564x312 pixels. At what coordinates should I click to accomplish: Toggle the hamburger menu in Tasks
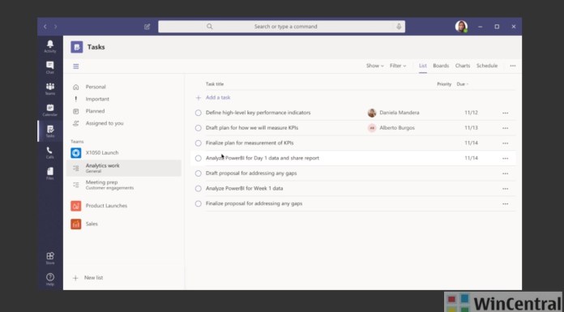(x=76, y=66)
